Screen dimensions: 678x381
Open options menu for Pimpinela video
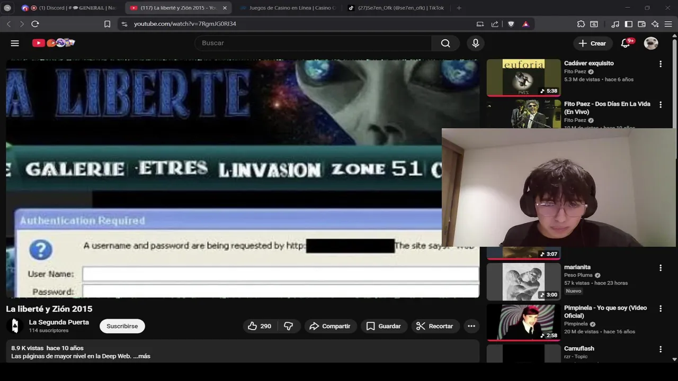(x=661, y=309)
